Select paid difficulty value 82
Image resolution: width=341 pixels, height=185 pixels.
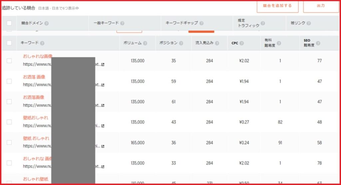pyautogui.click(x=280, y=122)
